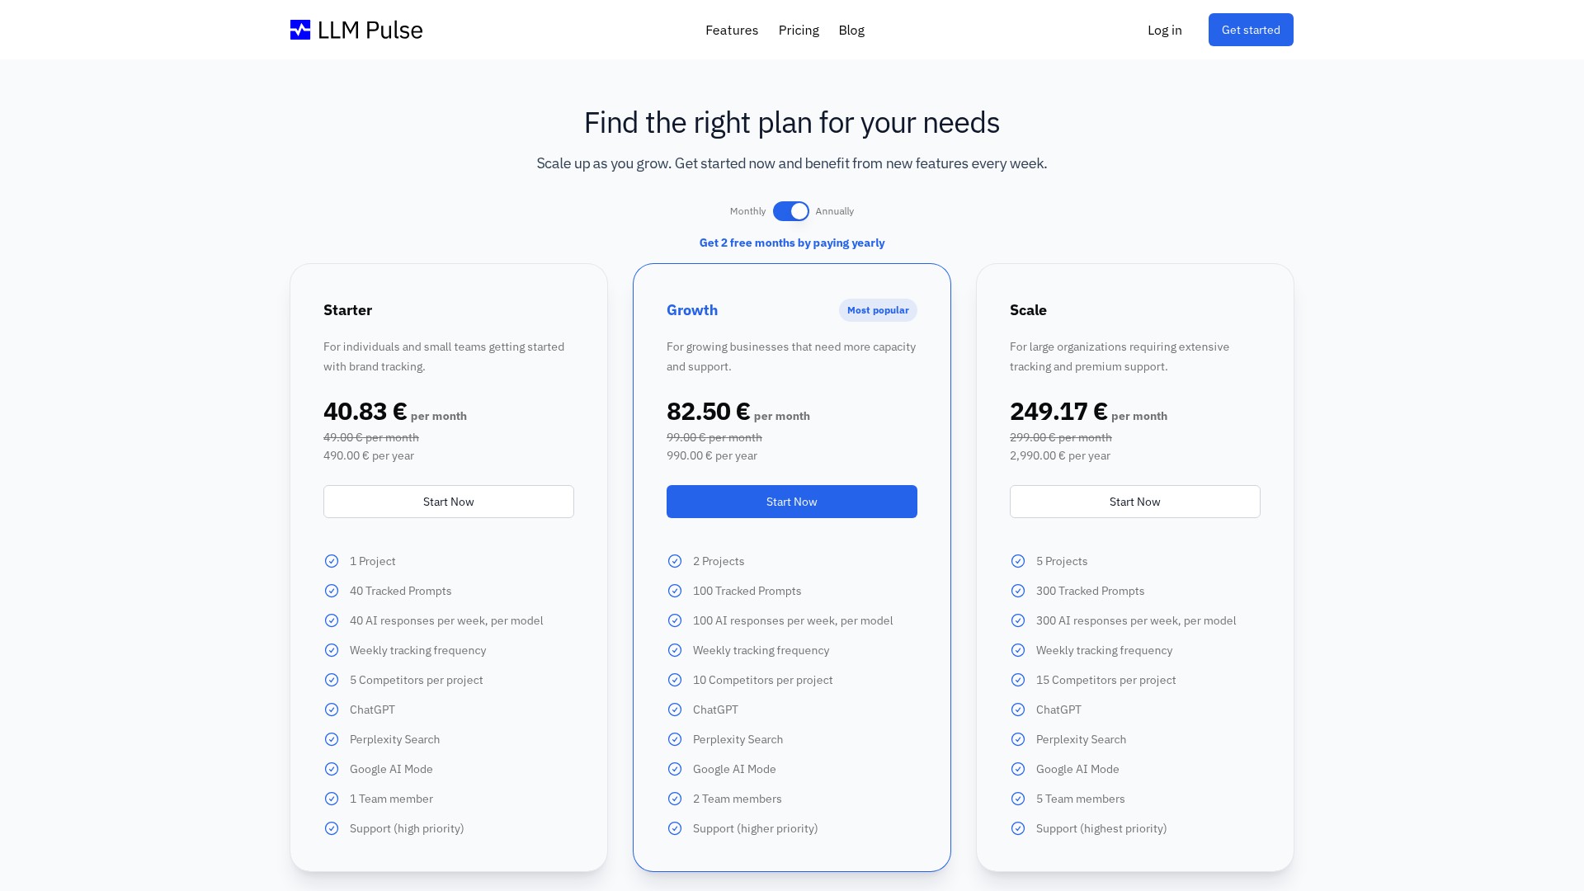
Task: Click checkmark icon beside 5 Team members
Action: [x=1018, y=799]
